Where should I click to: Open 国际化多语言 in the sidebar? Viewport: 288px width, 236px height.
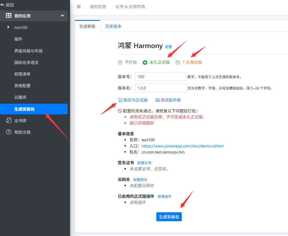[x=26, y=62]
